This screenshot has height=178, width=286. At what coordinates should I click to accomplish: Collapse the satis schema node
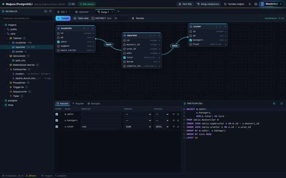5,34
